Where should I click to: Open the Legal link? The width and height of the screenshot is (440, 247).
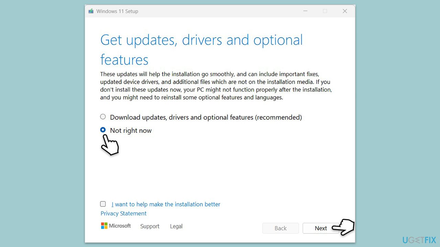click(x=176, y=226)
